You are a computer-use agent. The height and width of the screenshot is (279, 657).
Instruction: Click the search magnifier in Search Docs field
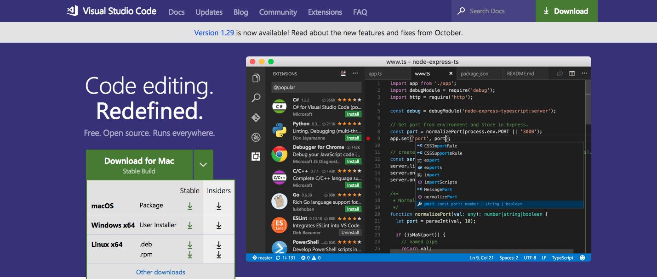click(x=461, y=11)
